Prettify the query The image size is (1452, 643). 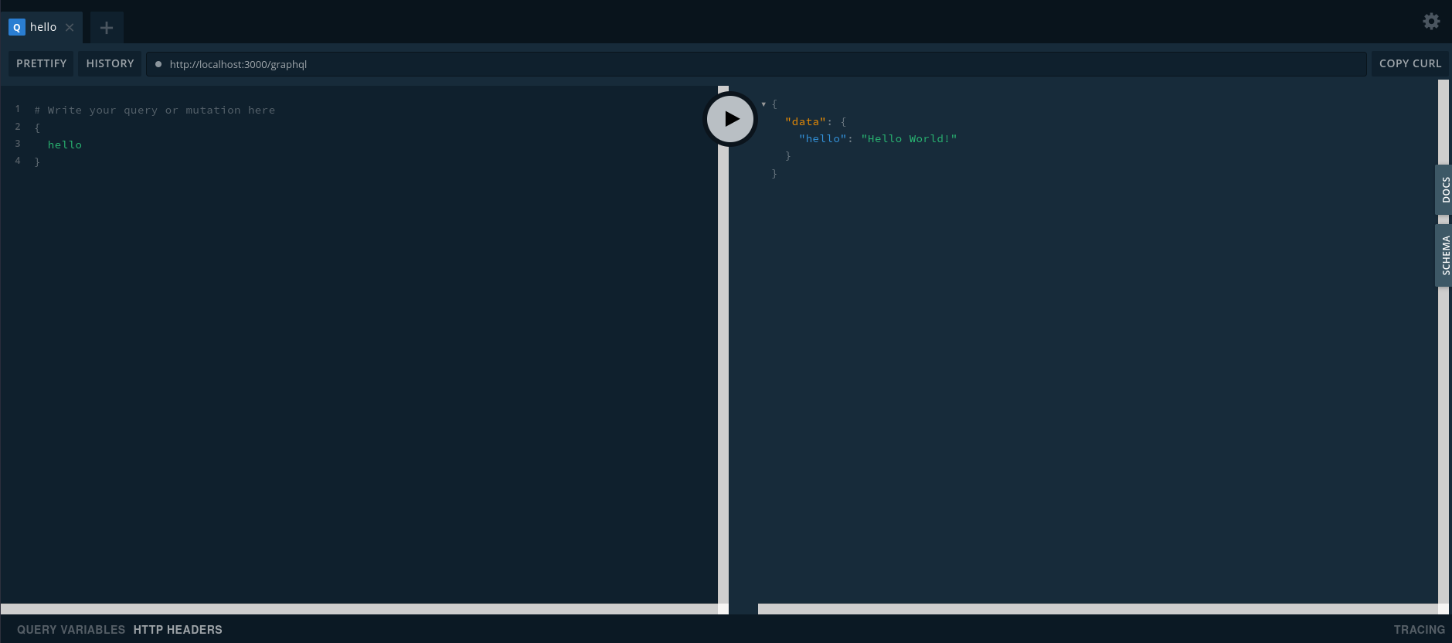point(42,63)
